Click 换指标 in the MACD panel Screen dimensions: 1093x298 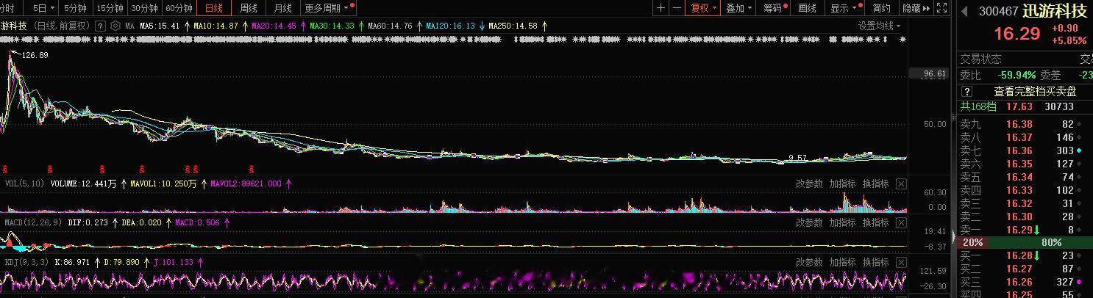[875, 222]
